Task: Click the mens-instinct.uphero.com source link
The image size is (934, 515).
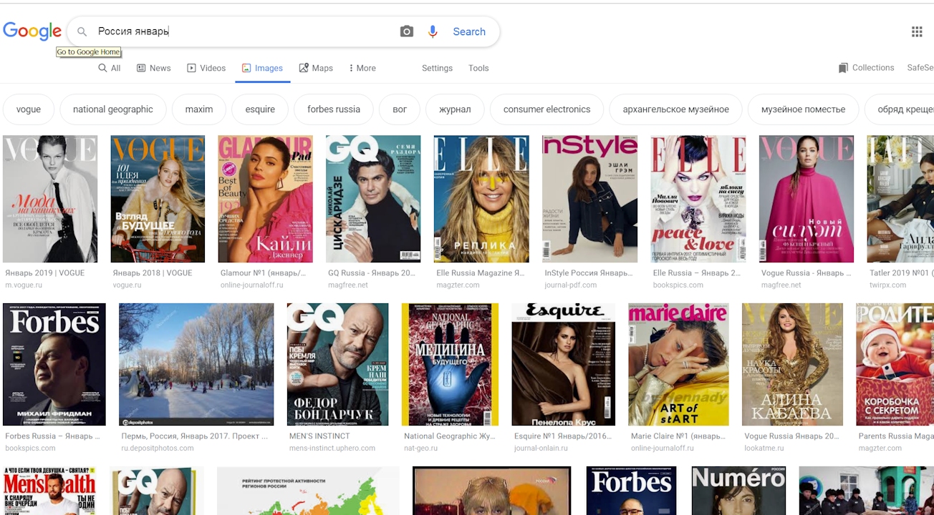Action: tap(332, 448)
